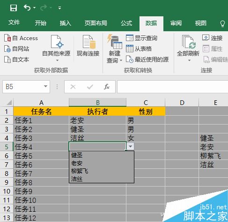Switch to the 视图 ribbon tab
Viewport: 228px width, 222px height.
201,23
